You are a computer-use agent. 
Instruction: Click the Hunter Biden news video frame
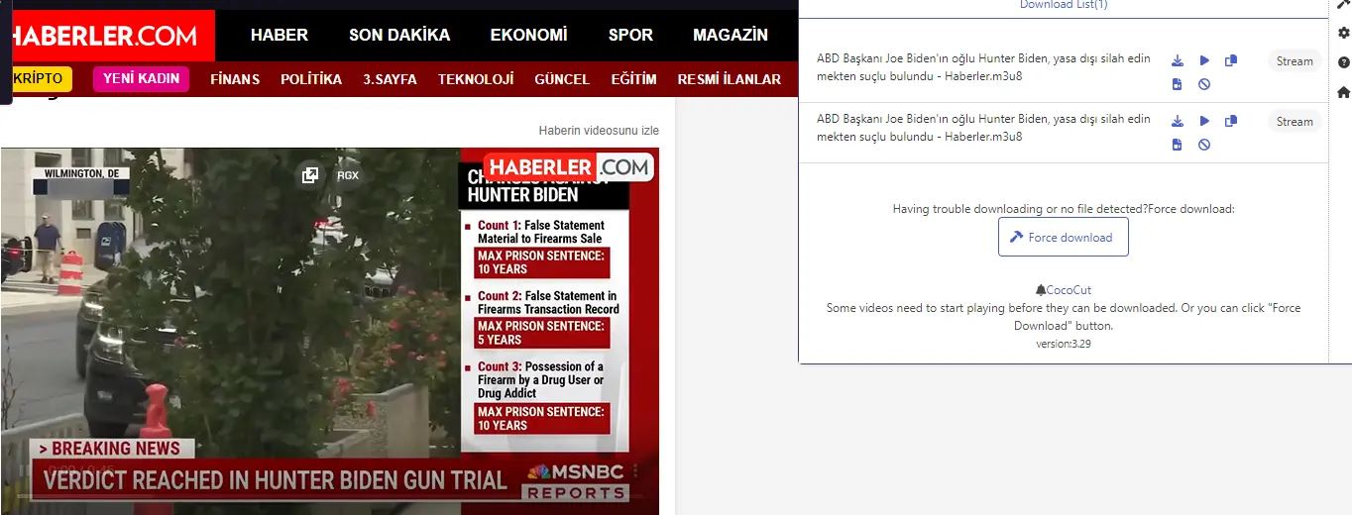(x=329, y=331)
